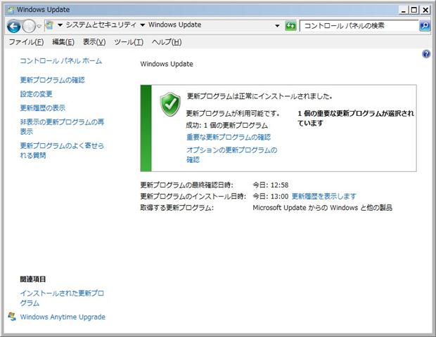
Task: Click the 関連項目 section label
Action: tap(33, 279)
